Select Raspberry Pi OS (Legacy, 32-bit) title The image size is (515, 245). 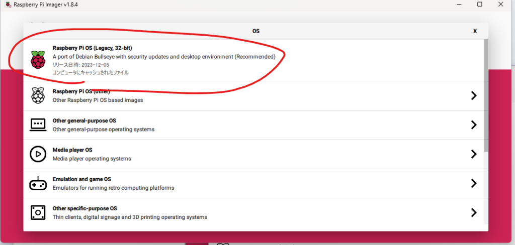click(93, 48)
